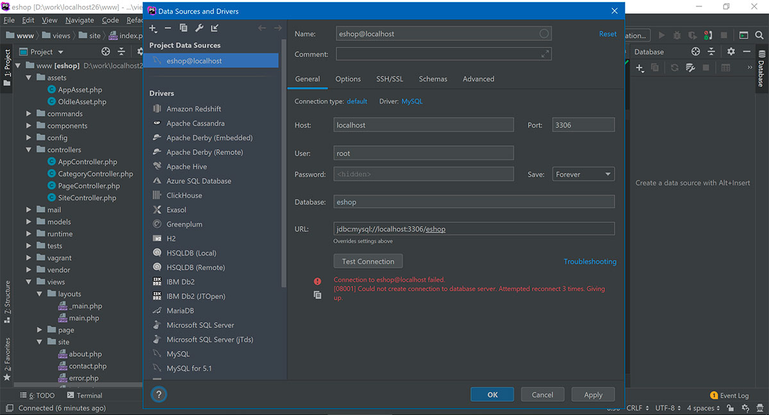This screenshot has height=415, width=769.
Task: Click the search everywhere magnifier icon
Action: [759, 35]
